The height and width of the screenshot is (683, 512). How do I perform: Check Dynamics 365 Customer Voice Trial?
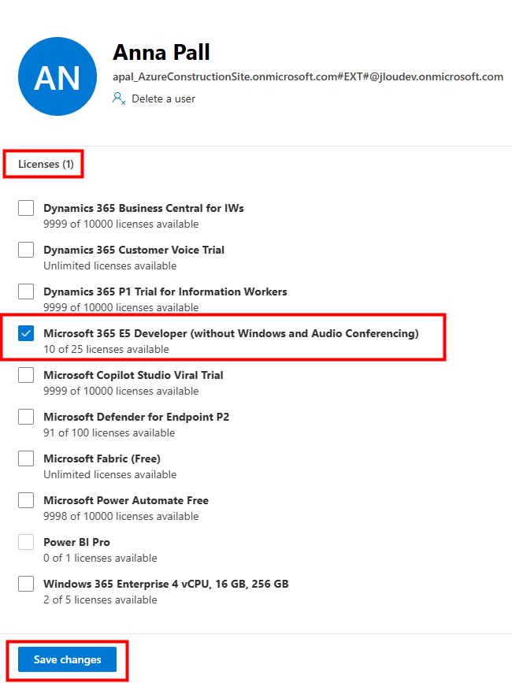click(x=27, y=250)
